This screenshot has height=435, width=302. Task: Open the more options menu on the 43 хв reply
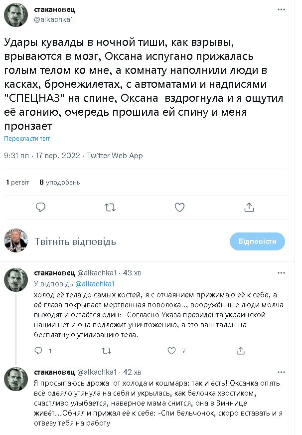point(281,273)
